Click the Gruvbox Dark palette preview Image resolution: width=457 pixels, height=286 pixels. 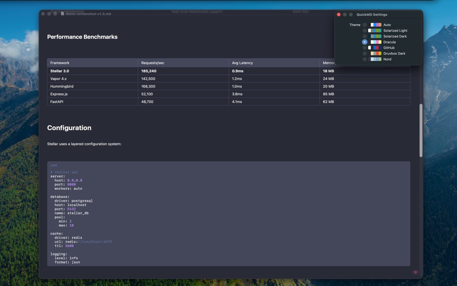click(x=375, y=53)
